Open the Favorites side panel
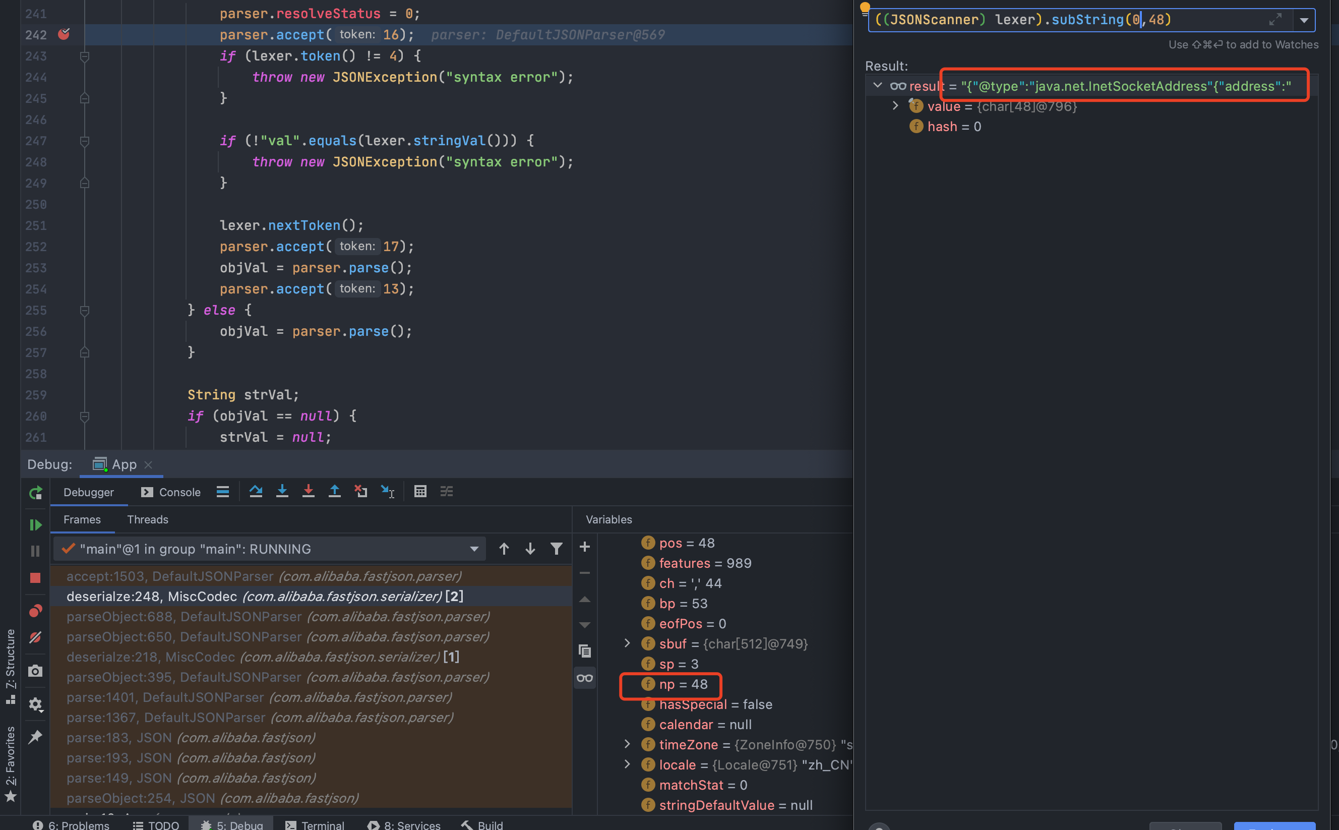 pyautogui.click(x=11, y=763)
